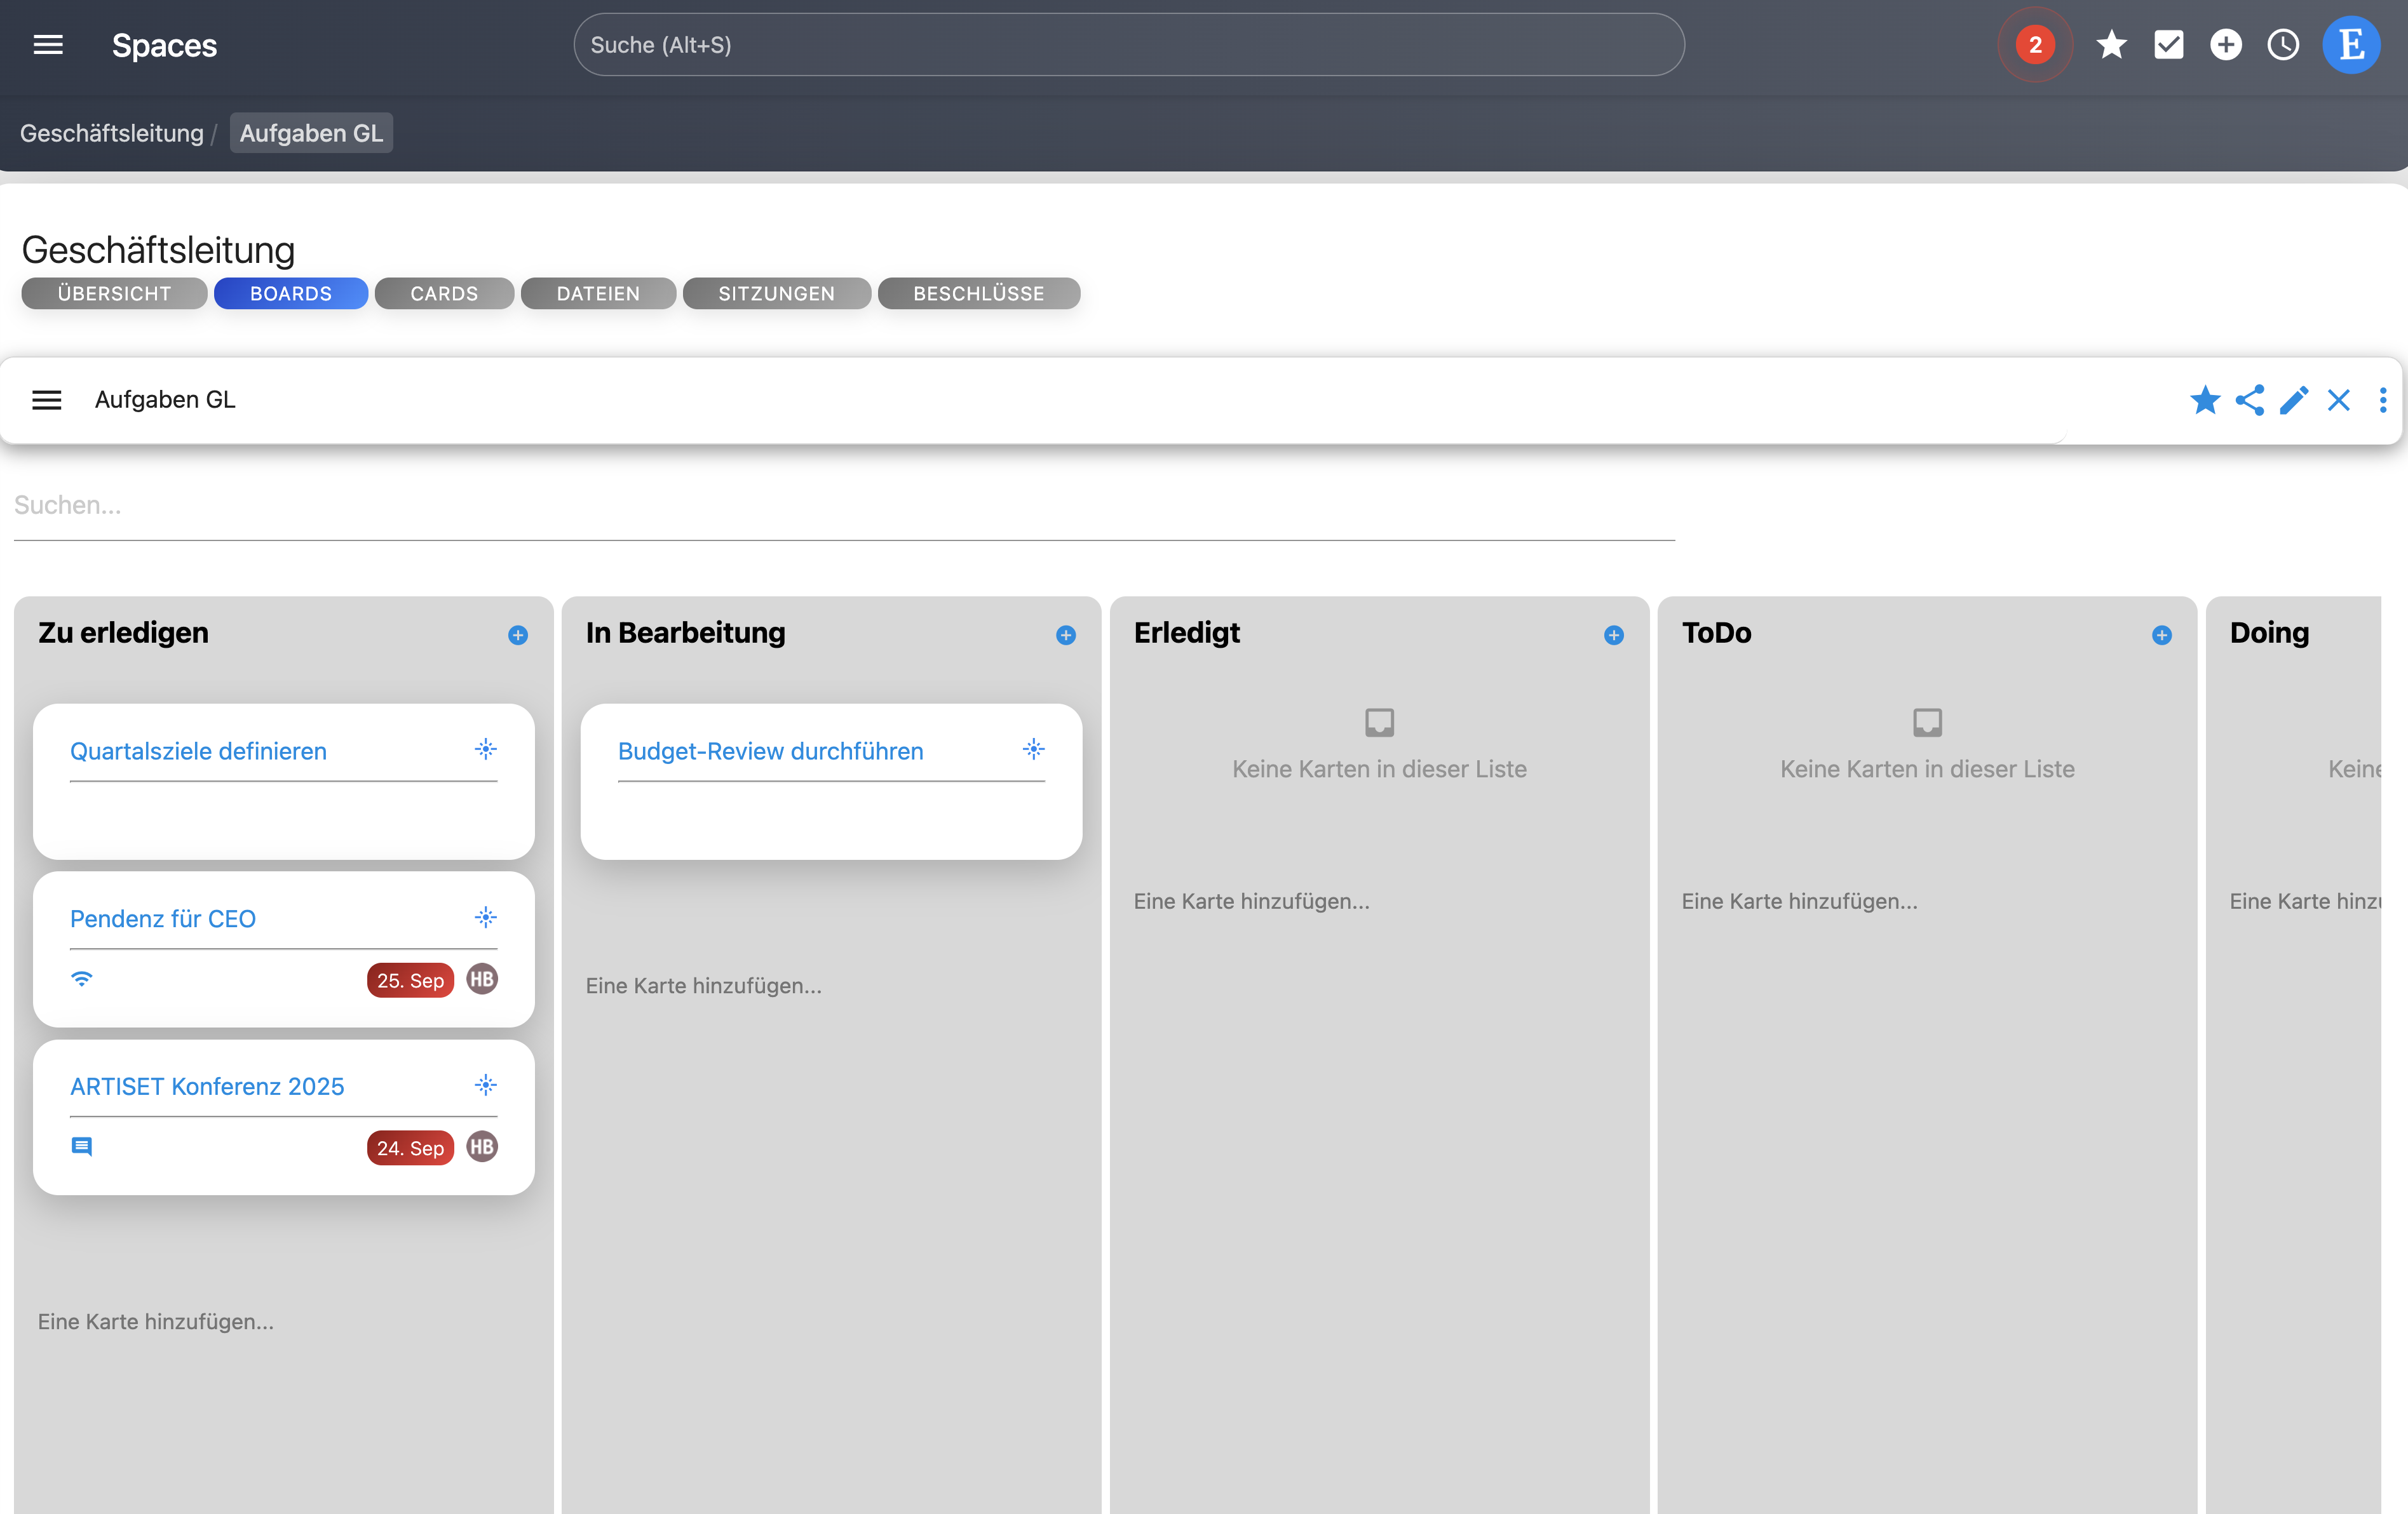
Task: Switch to the SITZUNGEN tab
Action: click(x=776, y=294)
